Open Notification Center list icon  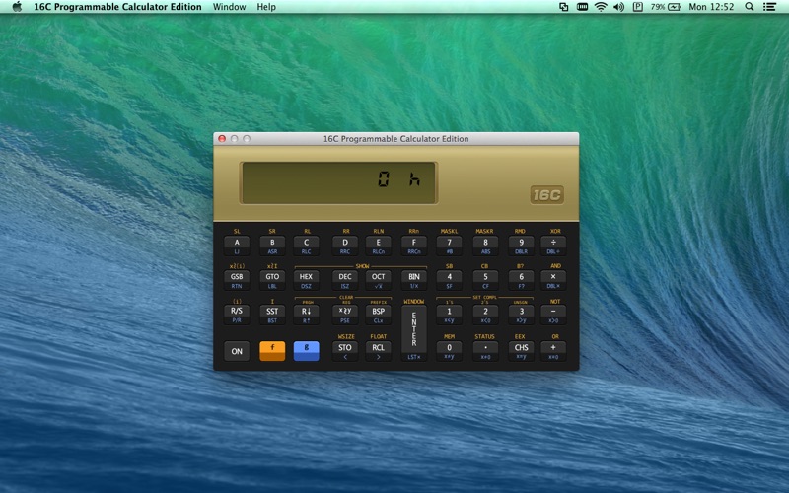[769, 7]
